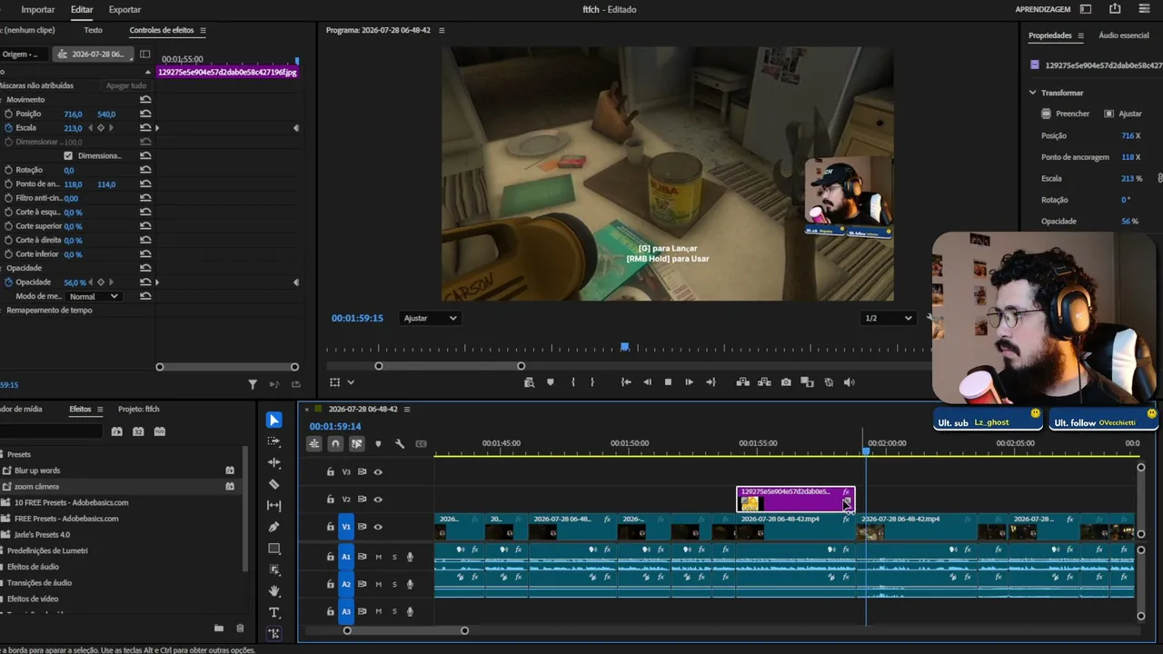Select the Razor tool
This screenshot has width=1163, height=654.
point(274,484)
